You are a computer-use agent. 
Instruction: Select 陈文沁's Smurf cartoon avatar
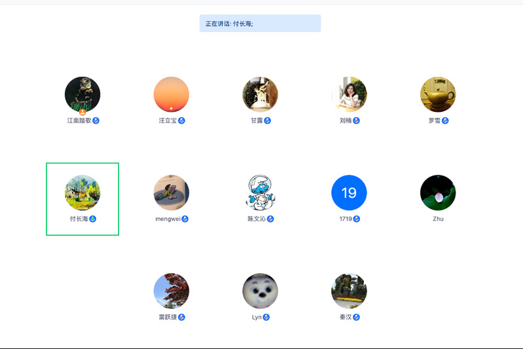(260, 193)
